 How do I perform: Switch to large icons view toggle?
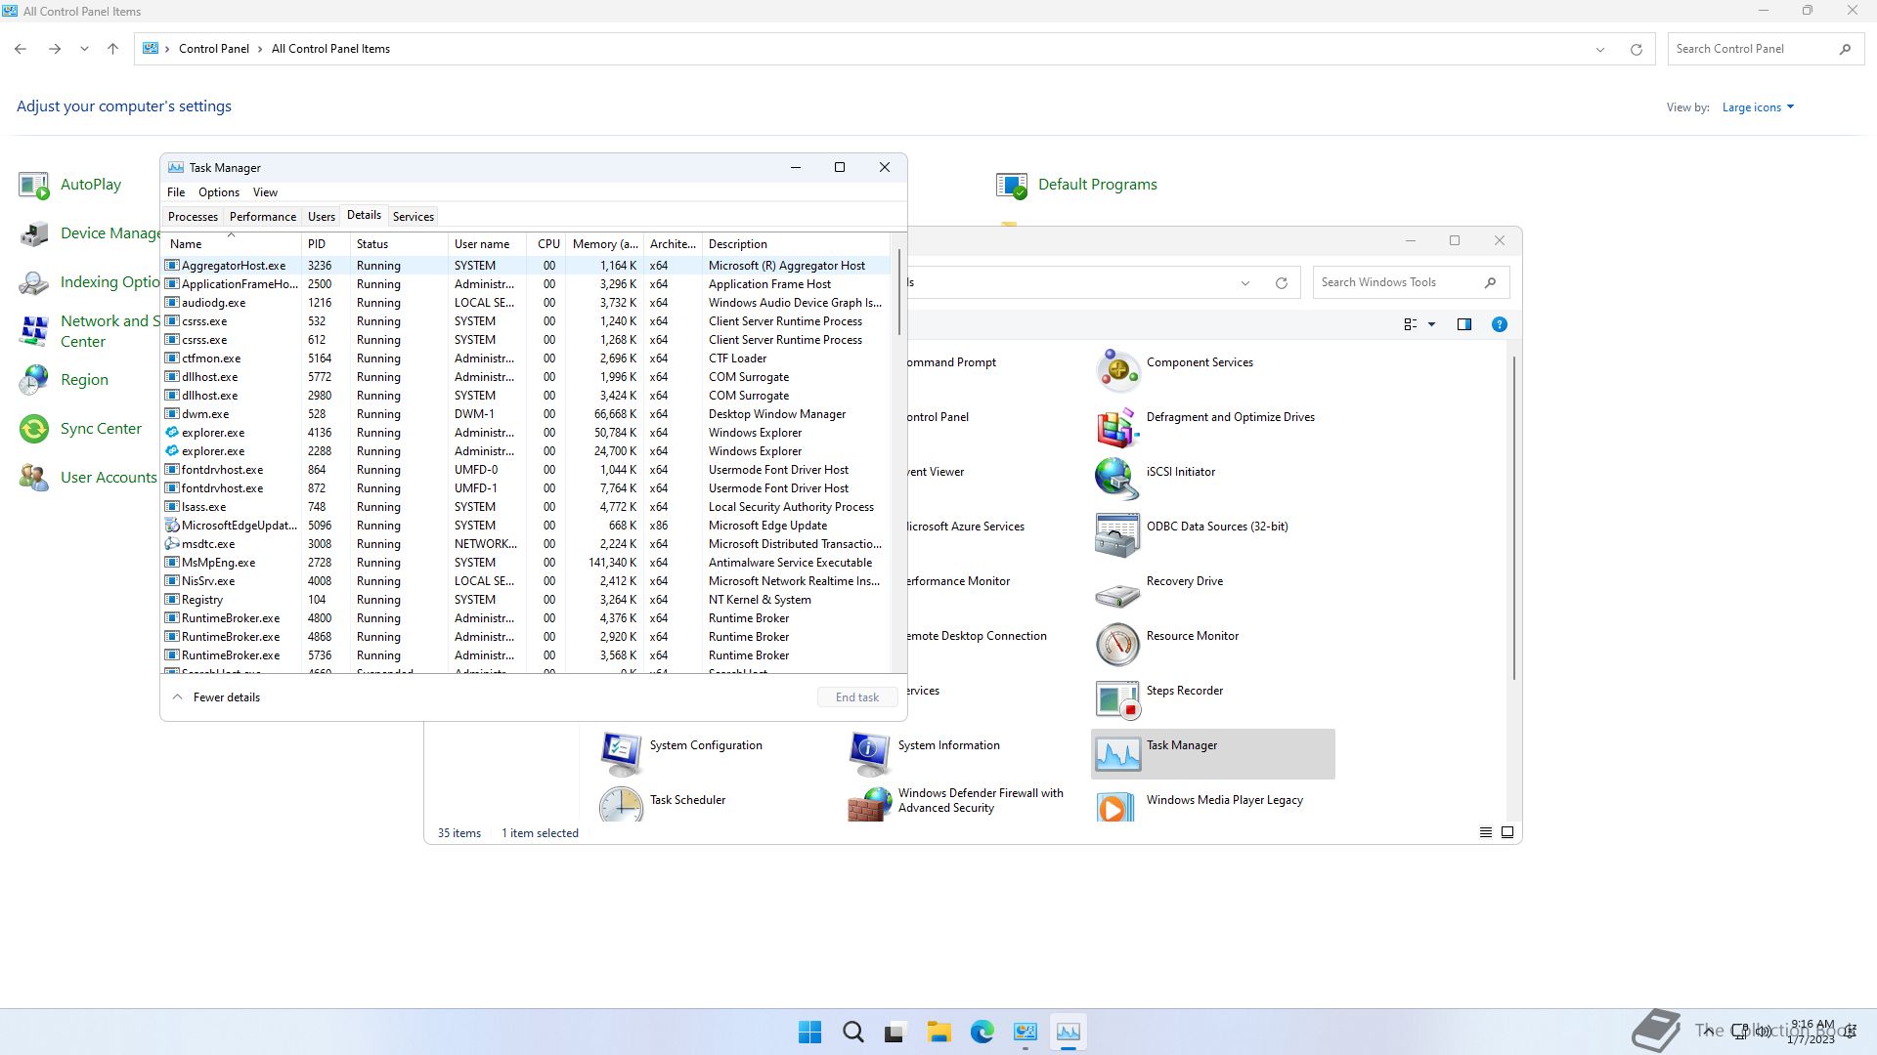click(1506, 832)
